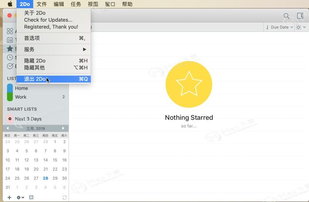Select calendar date 12
This screenshot has height=202, width=309.
coord(27,160)
